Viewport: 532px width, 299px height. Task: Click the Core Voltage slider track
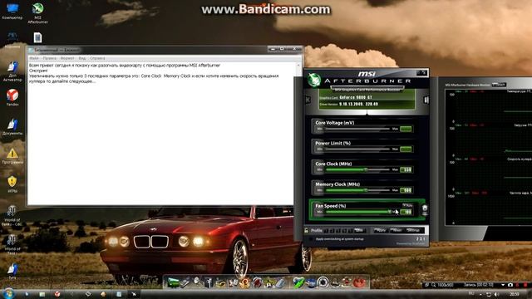point(357,129)
